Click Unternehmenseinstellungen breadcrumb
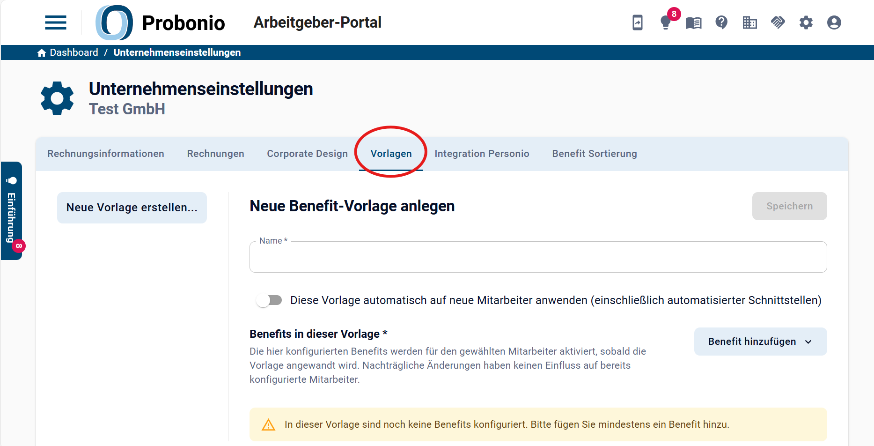This screenshot has width=874, height=446. [x=177, y=52]
